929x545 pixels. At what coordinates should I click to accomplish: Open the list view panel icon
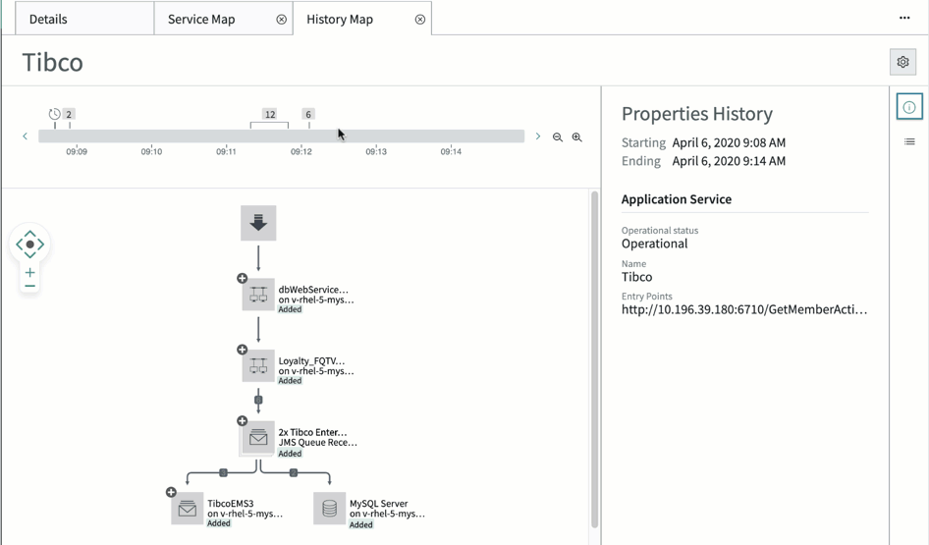click(909, 141)
